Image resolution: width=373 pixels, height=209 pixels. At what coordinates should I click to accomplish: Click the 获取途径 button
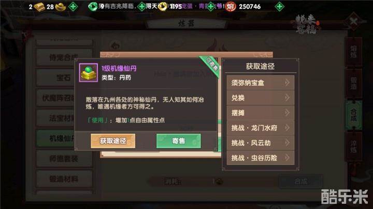click(113, 141)
